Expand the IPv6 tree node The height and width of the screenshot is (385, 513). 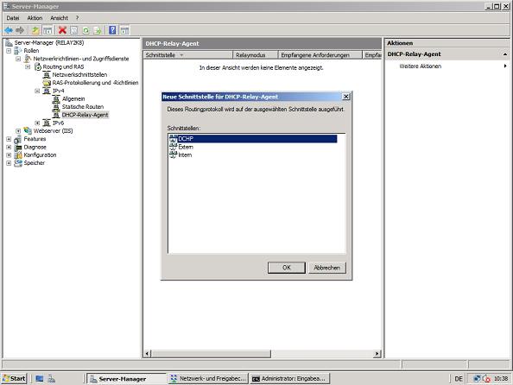tap(37, 123)
